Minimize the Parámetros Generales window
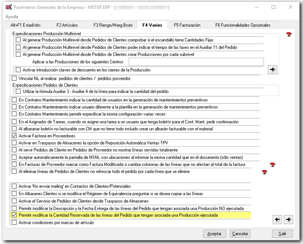Image resolution: width=303 pixels, height=244 pixels. [x=257, y=7]
